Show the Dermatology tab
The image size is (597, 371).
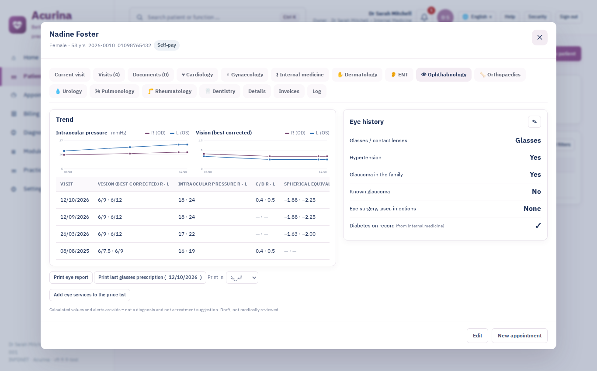(x=357, y=75)
